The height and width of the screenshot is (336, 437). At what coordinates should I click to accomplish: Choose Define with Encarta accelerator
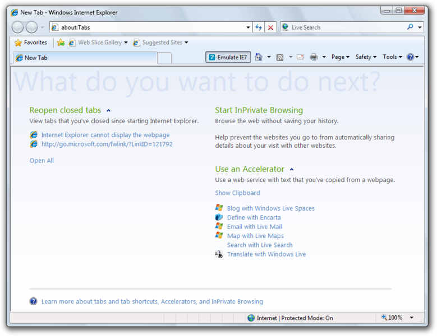pos(254,217)
